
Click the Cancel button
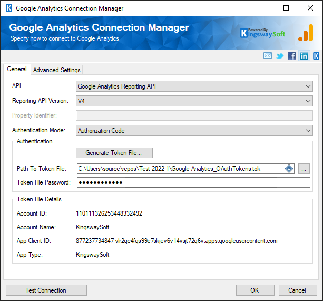click(298, 290)
